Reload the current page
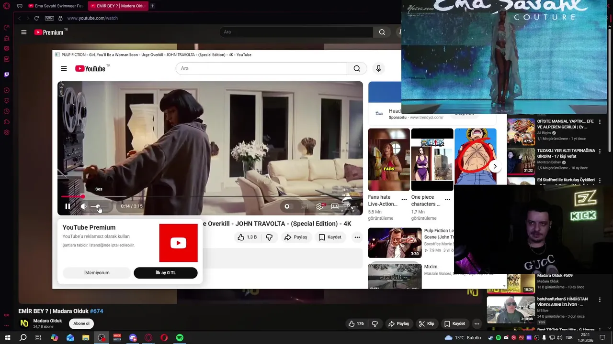Viewport: 613px width, 344px height. click(36, 18)
